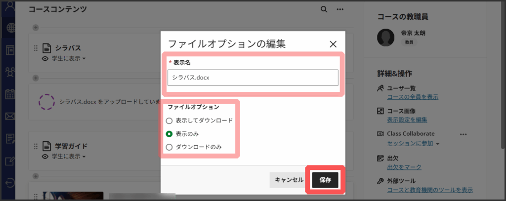
Task: Open Class Collaborate three-dot options
Action: click(463, 134)
